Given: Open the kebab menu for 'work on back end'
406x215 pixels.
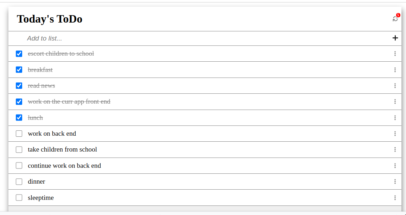Looking at the screenshot, I should pyautogui.click(x=395, y=134).
